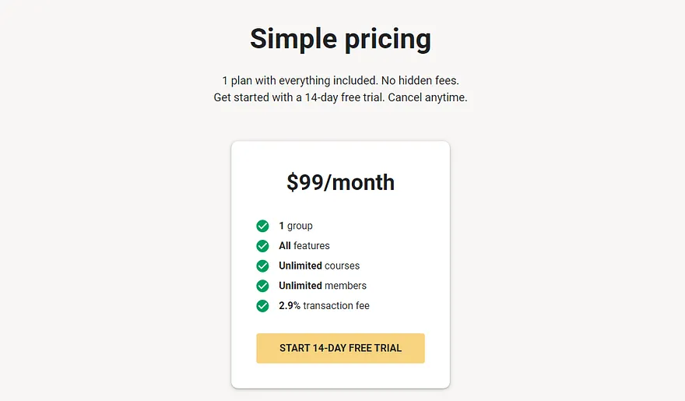Click the bold '2.9%' figure

[290, 306]
